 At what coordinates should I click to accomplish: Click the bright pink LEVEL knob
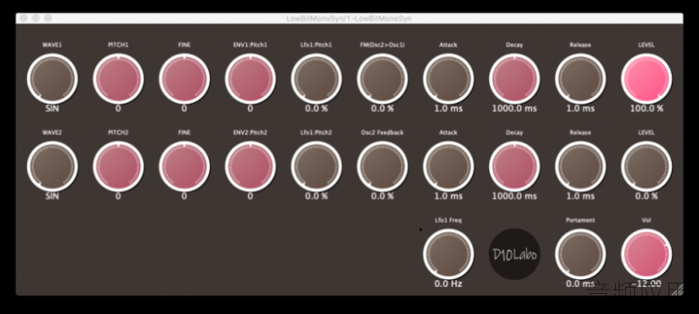pos(647,78)
